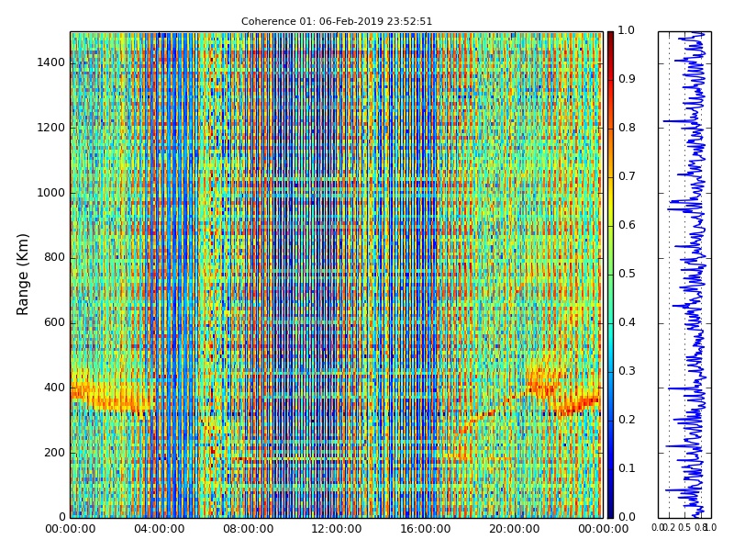Click the "Range (Km)" y-axis label

click(22, 274)
